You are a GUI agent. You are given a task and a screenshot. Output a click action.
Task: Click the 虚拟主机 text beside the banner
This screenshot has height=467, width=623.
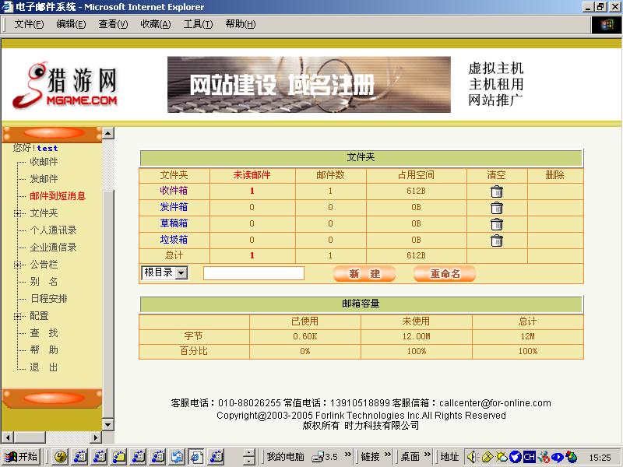(496, 68)
